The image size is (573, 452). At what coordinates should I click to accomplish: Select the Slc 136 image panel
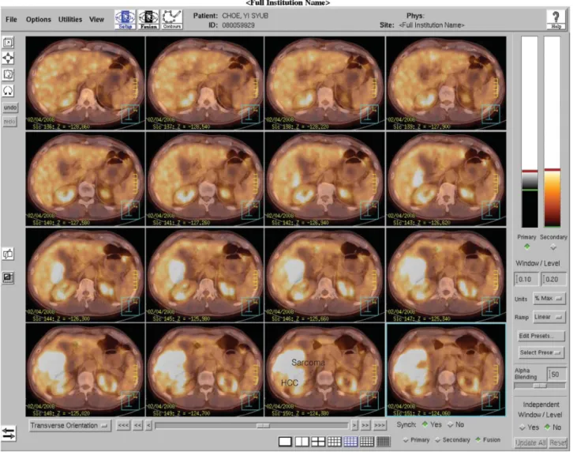[84, 83]
